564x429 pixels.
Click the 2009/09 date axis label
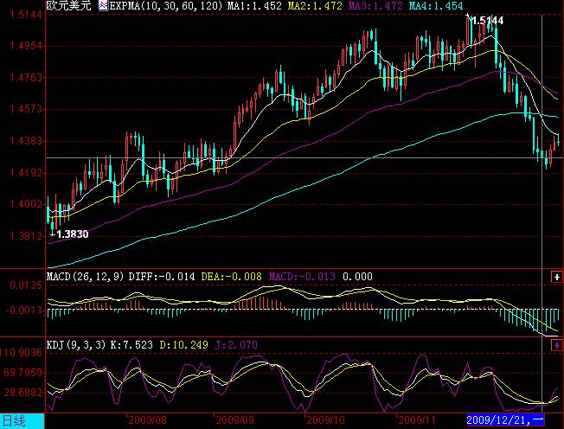click(234, 419)
